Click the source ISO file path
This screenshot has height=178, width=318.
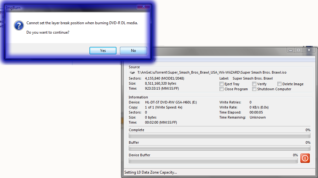212,72
